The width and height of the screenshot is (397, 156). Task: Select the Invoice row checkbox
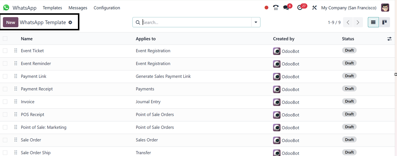click(x=5, y=102)
